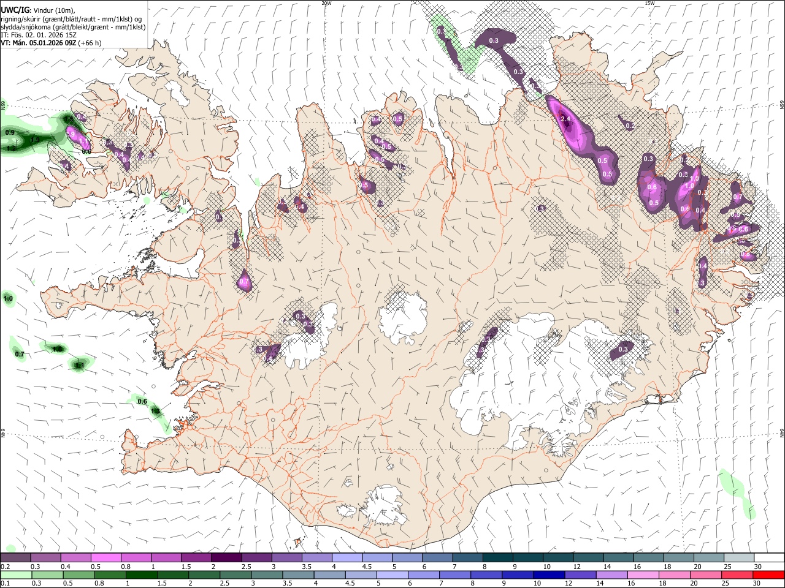Pick the palest green 0.1–0.3 lower legend swatch
Screen dimensions: 785x588
click(16, 575)
